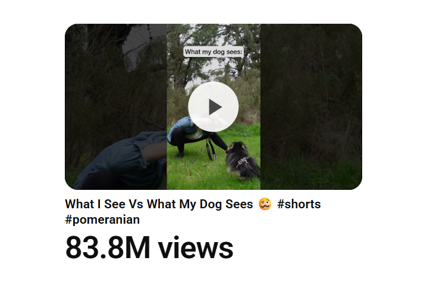
Task: Click the darkened right panel of thumbnail
Action: pos(311,107)
